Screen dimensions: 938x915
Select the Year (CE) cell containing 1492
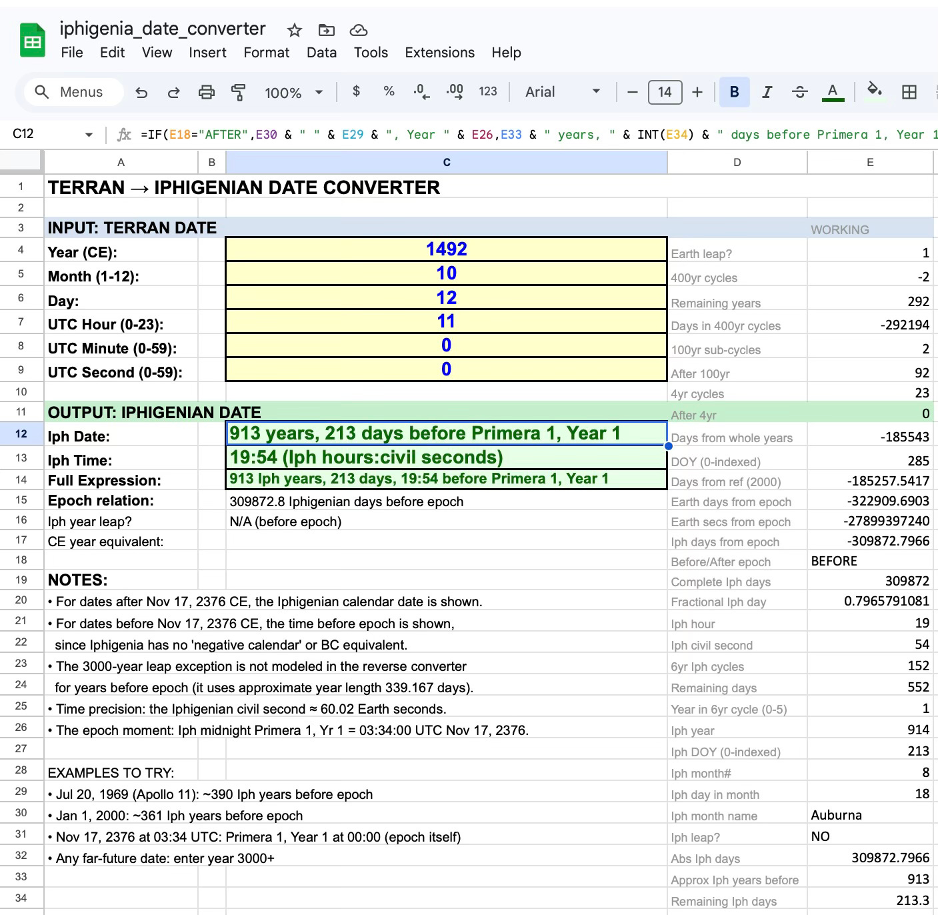(x=446, y=249)
